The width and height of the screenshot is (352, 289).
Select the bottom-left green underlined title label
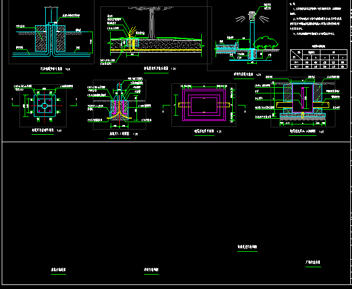59,268
